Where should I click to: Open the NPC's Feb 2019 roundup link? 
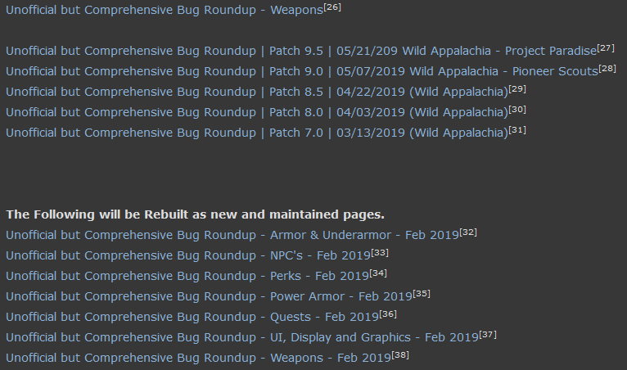[188, 255]
